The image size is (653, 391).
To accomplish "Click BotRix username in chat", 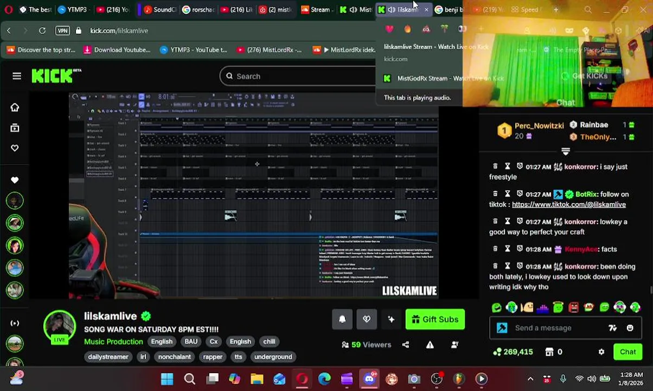I will click(x=586, y=194).
